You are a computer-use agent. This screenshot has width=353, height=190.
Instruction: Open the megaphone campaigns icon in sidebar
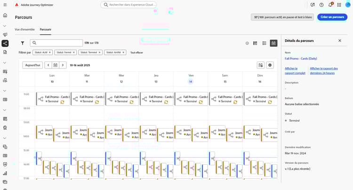(x=5, y=35)
